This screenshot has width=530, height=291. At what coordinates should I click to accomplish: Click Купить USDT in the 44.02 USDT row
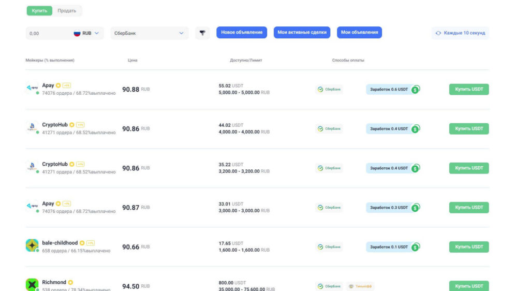click(x=469, y=129)
